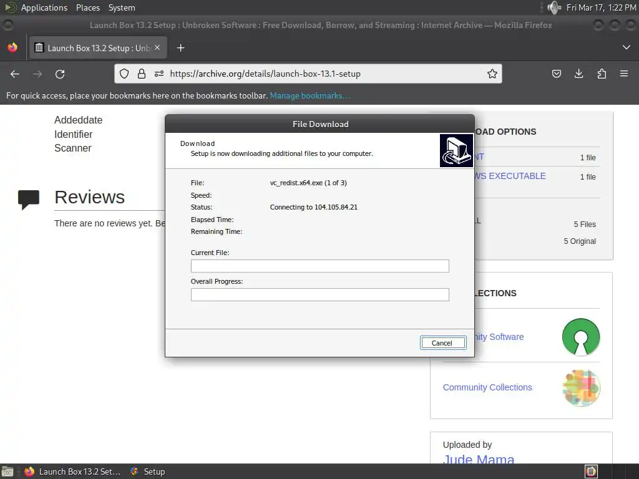
Task: Open the Applications menu
Action: click(44, 7)
